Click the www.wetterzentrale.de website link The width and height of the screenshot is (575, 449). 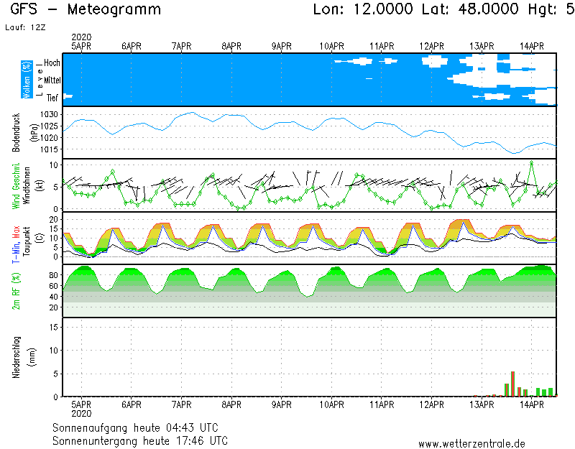[x=471, y=444]
